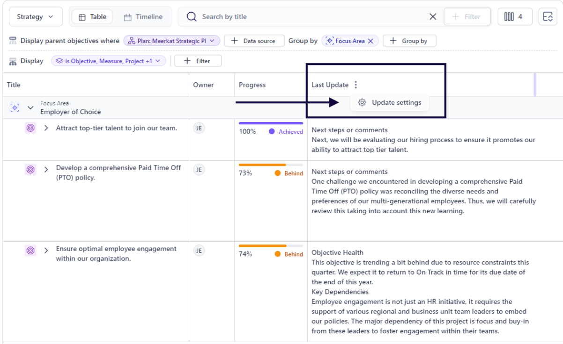Click the objective icon for Attract top-tier talent

pyautogui.click(x=30, y=128)
